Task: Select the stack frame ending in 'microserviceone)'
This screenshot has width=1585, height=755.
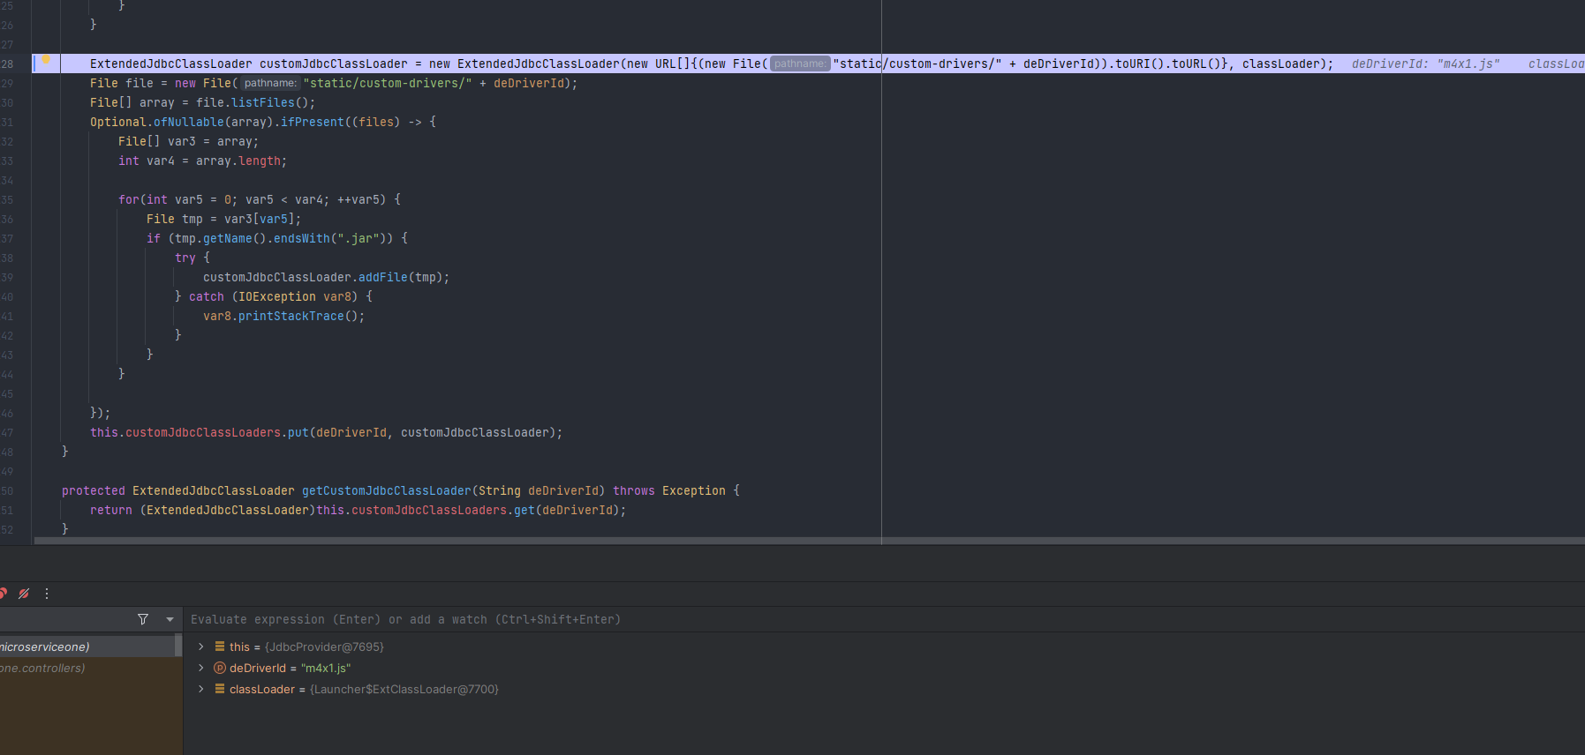Action: [x=87, y=647]
